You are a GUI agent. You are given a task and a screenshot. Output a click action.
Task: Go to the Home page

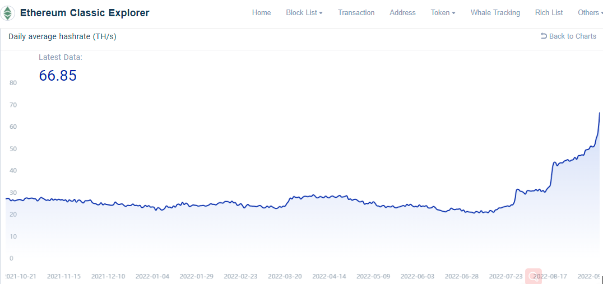click(261, 12)
